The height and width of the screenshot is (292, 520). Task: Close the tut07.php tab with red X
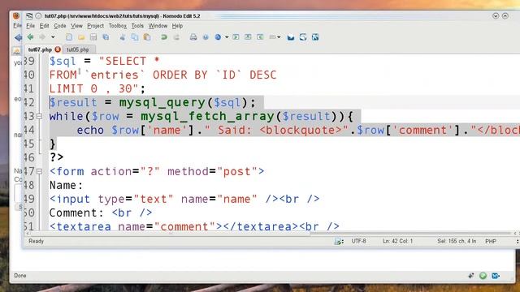pos(58,49)
